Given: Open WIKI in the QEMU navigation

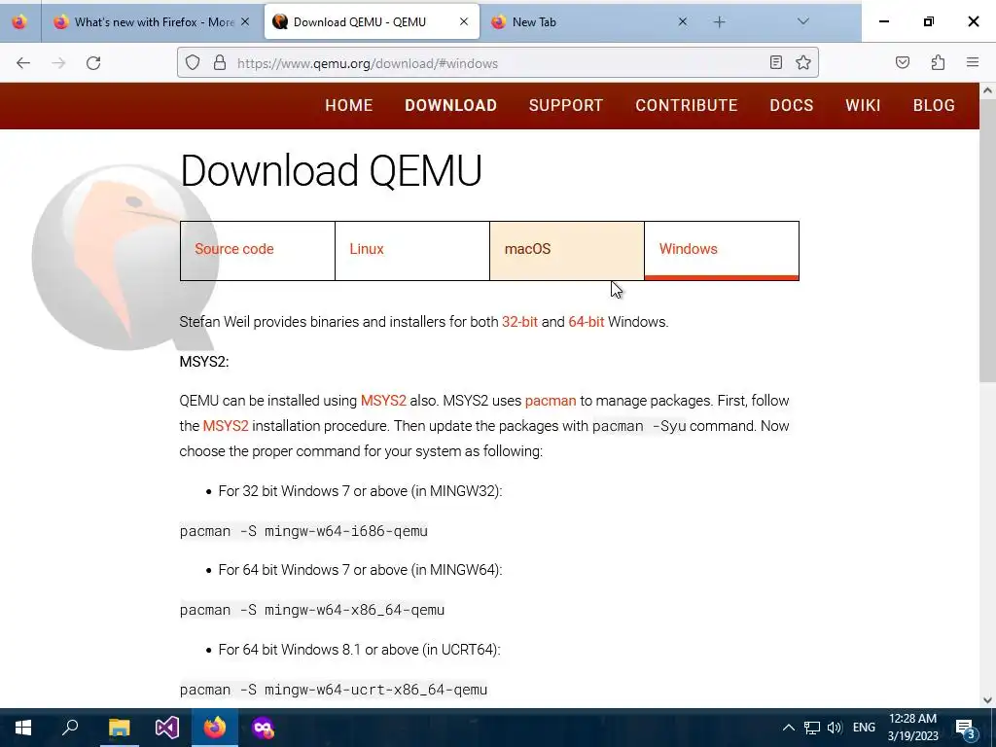Looking at the screenshot, I should pyautogui.click(x=863, y=105).
